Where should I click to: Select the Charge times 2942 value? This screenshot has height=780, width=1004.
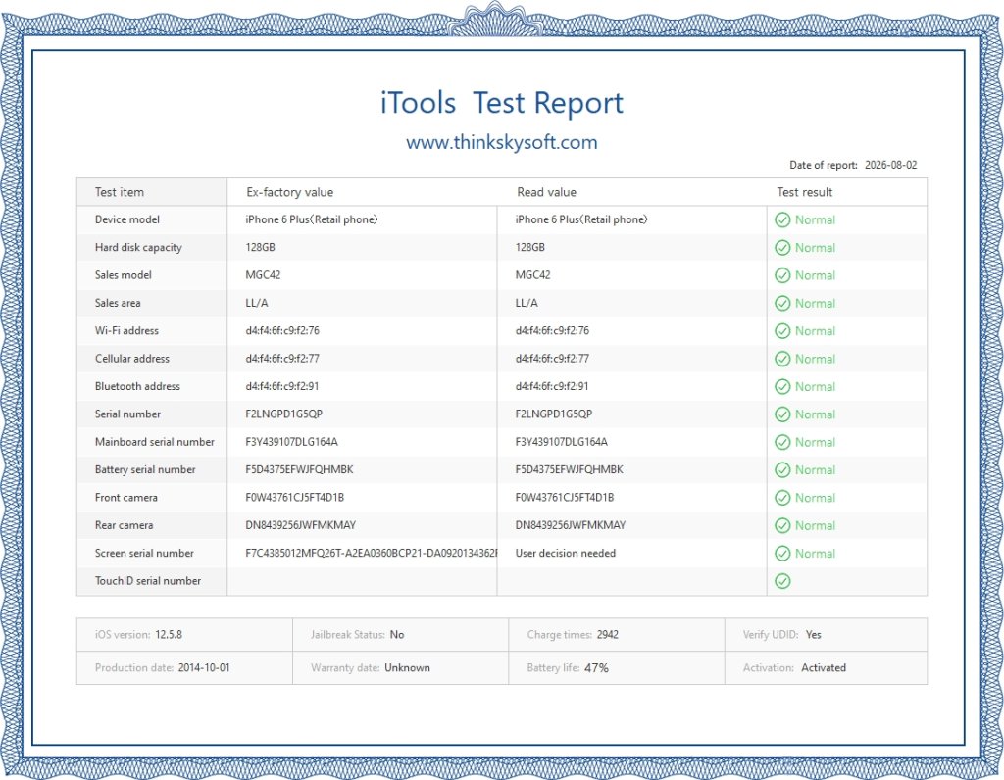[608, 635]
